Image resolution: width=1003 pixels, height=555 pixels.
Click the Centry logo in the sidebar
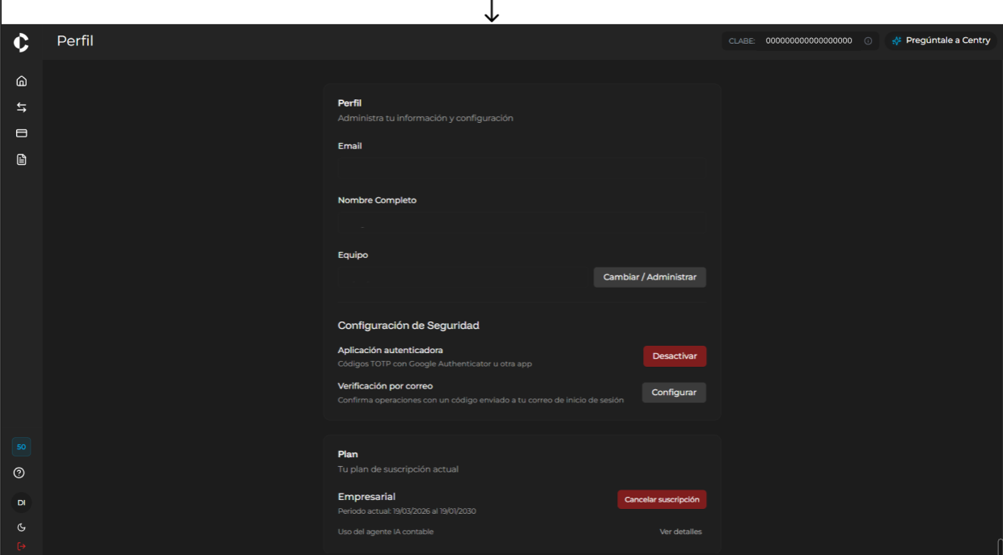[x=21, y=42]
